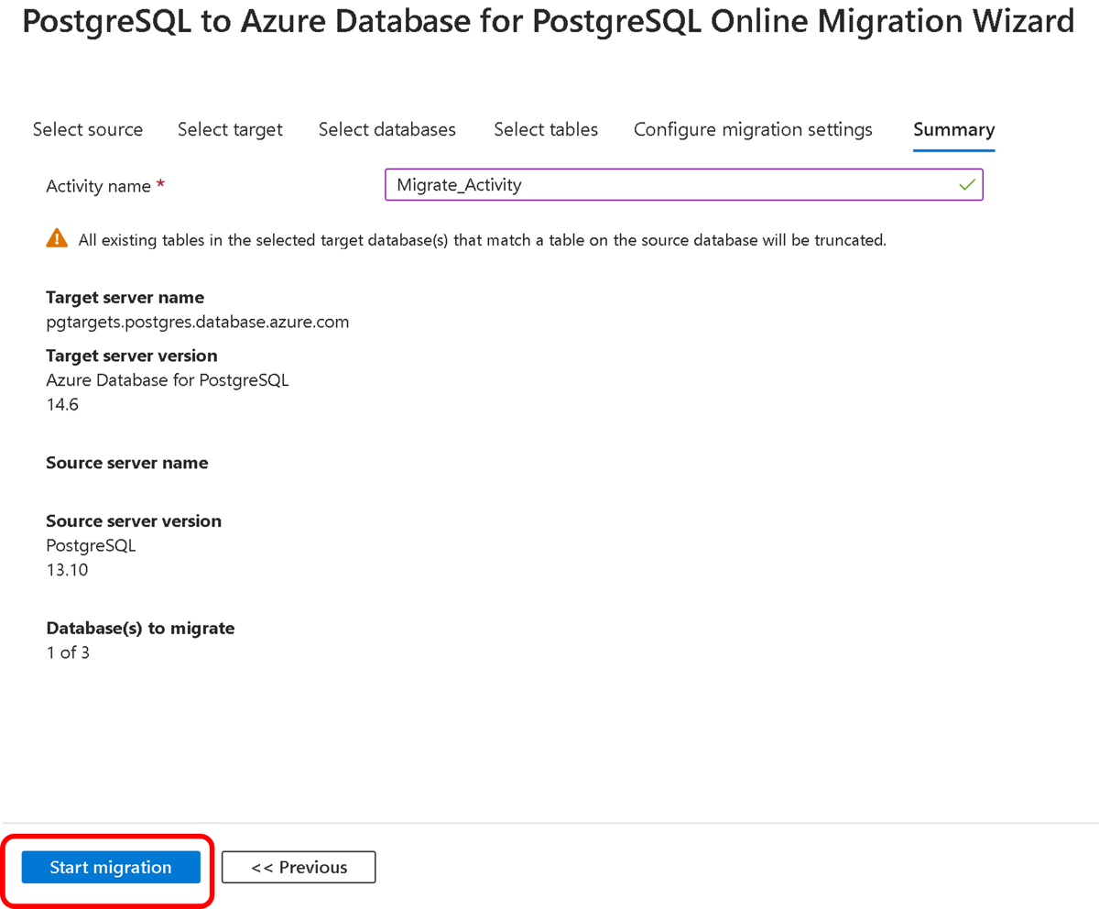Image resolution: width=1099 pixels, height=909 pixels.
Task: Click the orange warning triangle icon
Action: [x=57, y=238]
